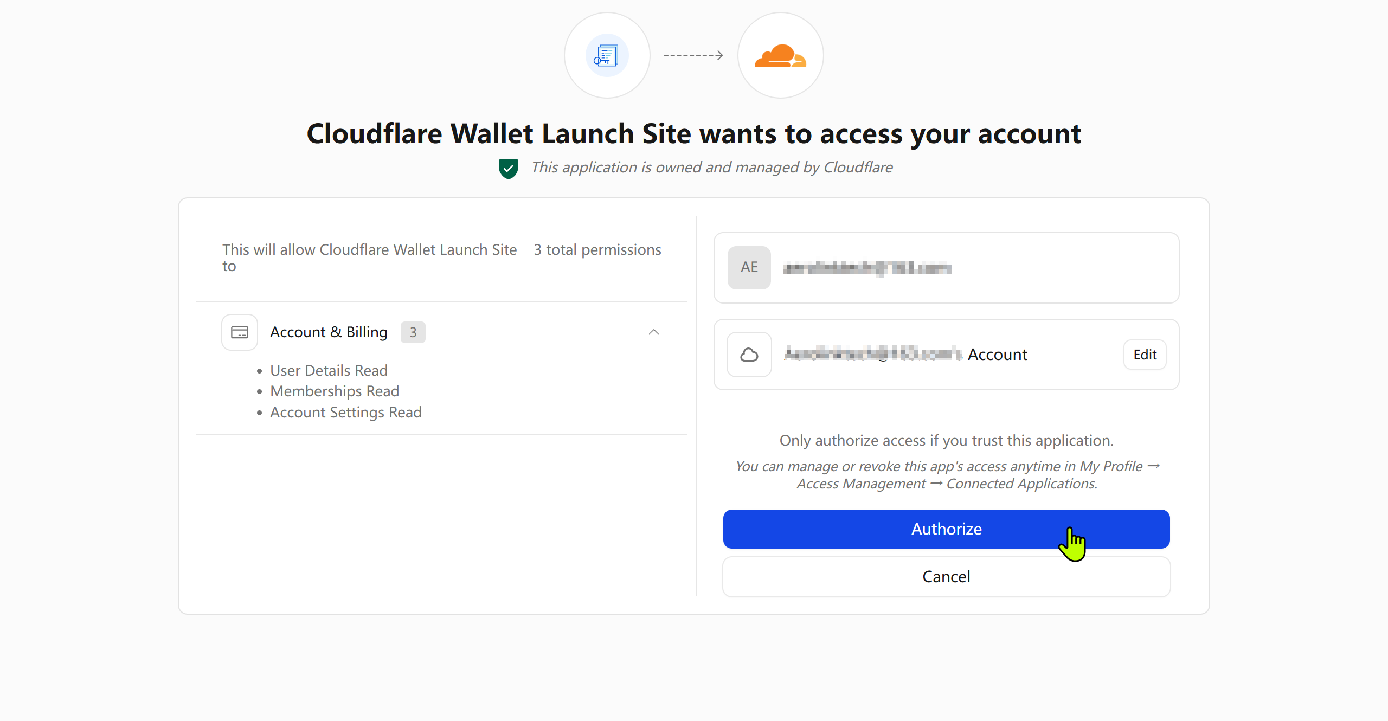Screen dimensions: 1388x721
Task: Select the Memberships Read permission
Action: [x=335, y=391]
